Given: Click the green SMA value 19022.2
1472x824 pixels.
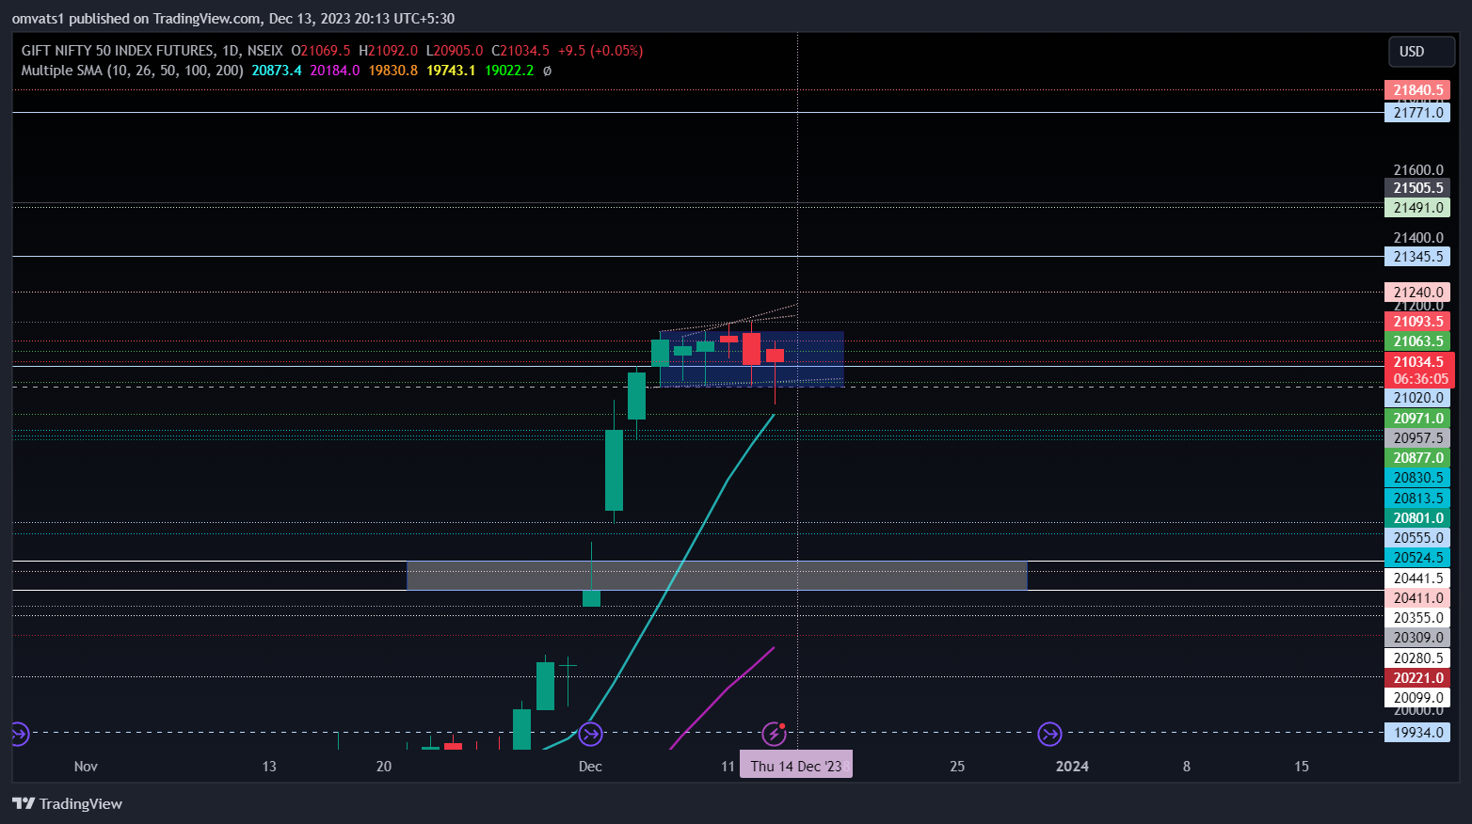Looking at the screenshot, I should coord(509,71).
